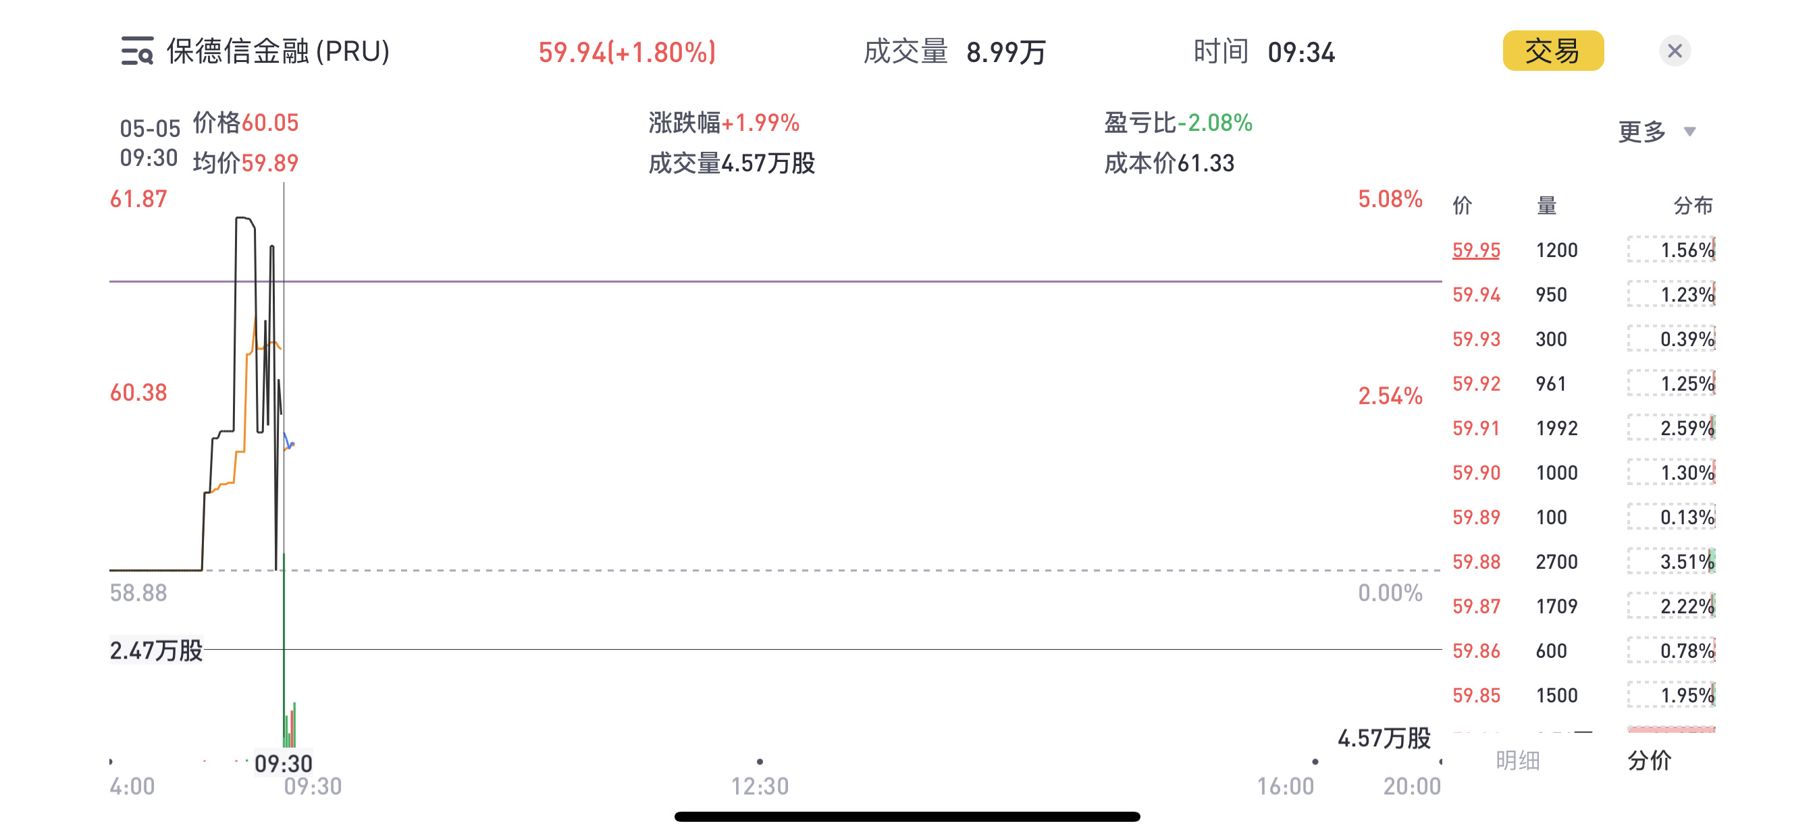The image size is (1815, 838).
Task: Click the 分布 column header
Action: [1692, 206]
